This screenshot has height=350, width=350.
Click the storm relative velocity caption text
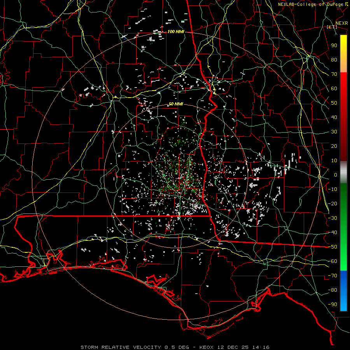175,347
